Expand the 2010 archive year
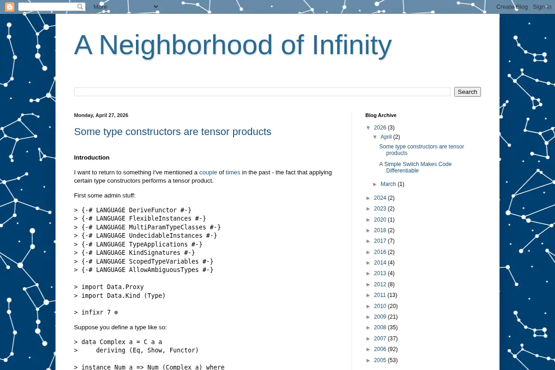The height and width of the screenshot is (370, 555). click(x=369, y=307)
